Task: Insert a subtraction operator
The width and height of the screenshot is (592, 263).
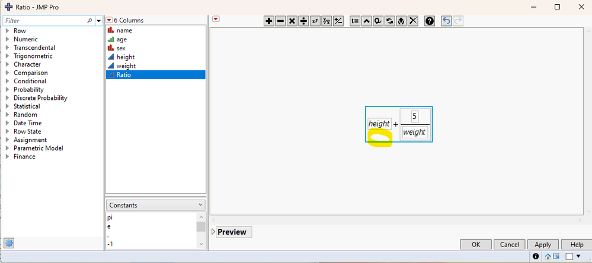Action: coord(280,21)
